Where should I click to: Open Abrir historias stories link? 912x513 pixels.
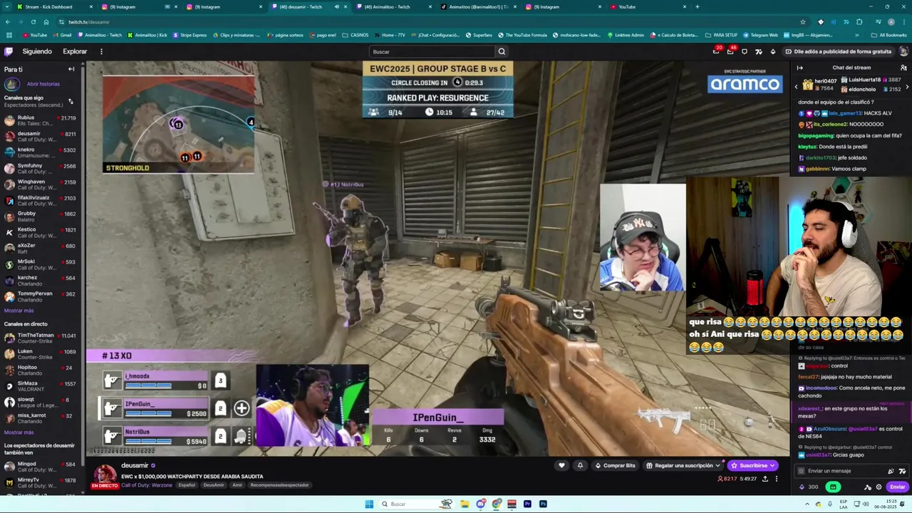click(43, 84)
